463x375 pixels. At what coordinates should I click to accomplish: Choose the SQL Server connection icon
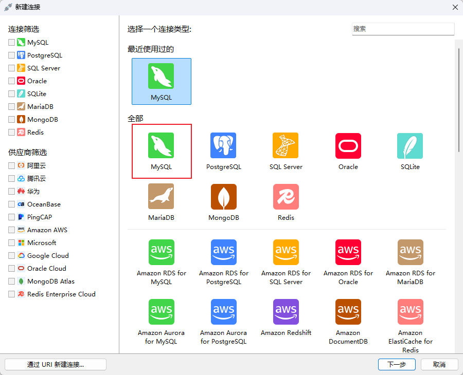click(286, 146)
